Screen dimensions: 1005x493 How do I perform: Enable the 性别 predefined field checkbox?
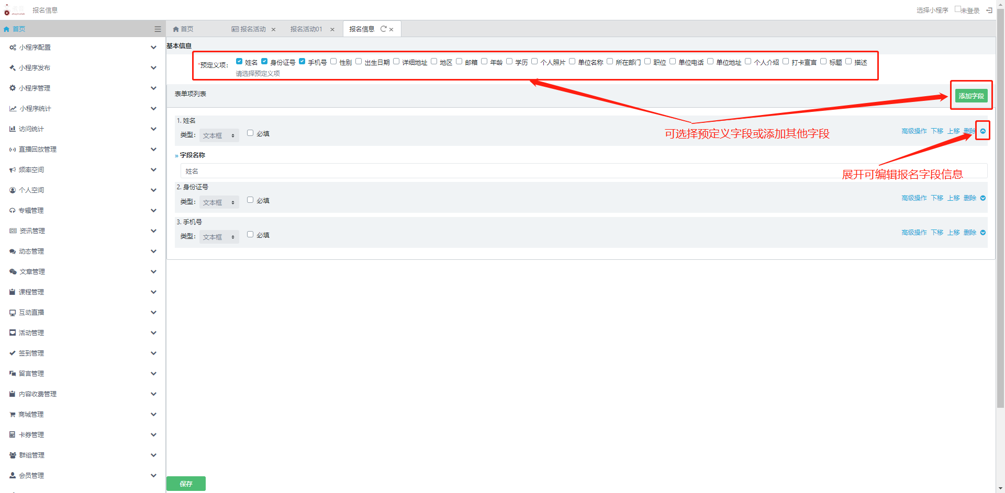[333, 62]
